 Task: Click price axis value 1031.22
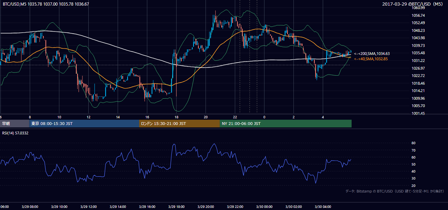[x=419, y=61]
